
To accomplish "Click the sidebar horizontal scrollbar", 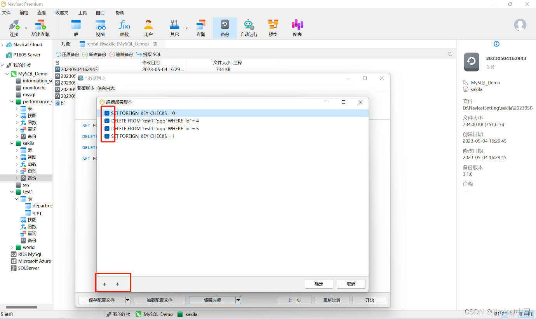I will [x=21, y=307].
